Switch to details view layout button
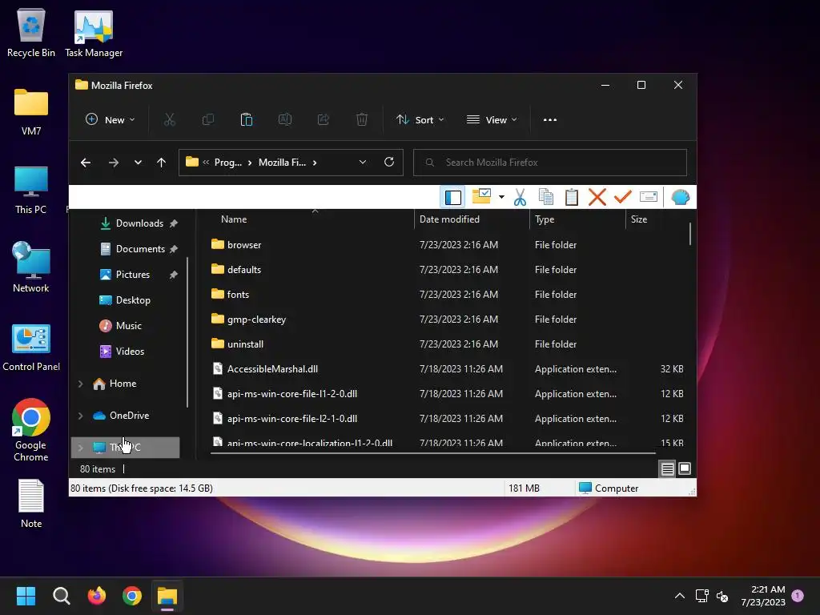820x615 pixels. click(667, 469)
